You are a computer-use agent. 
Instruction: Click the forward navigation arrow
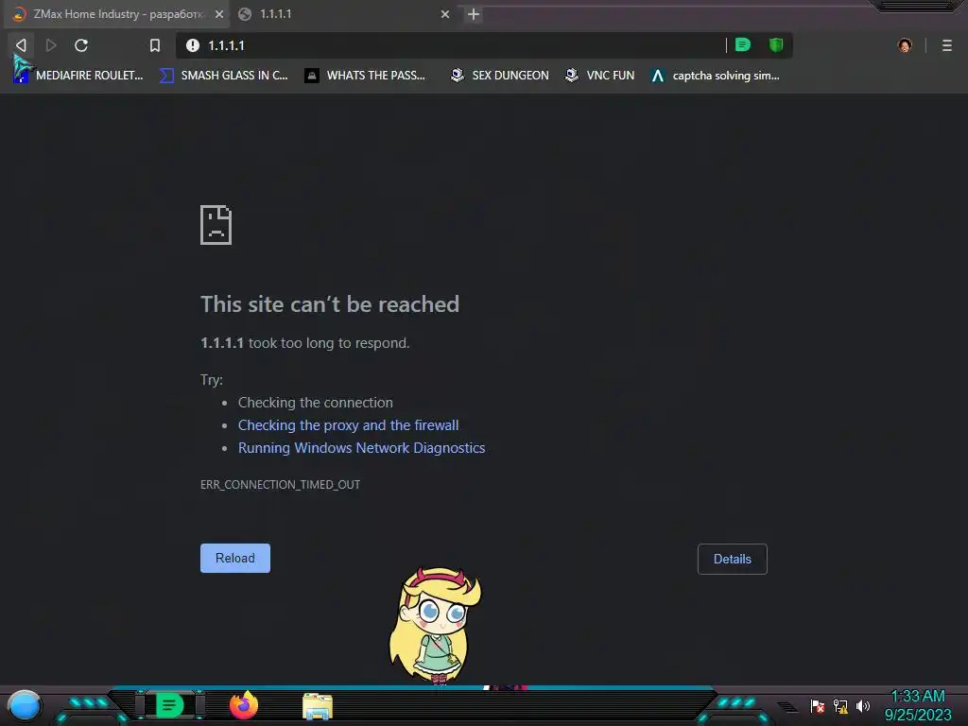pos(51,45)
